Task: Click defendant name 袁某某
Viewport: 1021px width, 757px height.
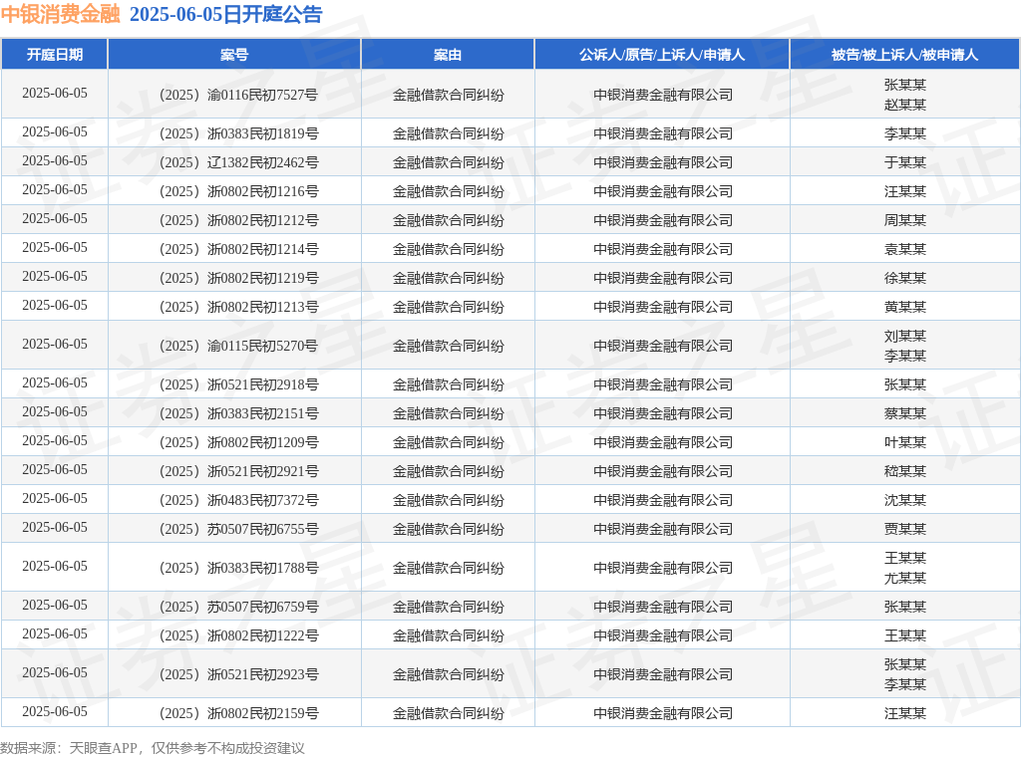Action: click(x=905, y=249)
